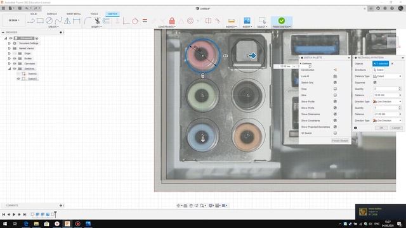406x228 pixels.
Task: Select the Sketch Dimension tool
Action: 77,21
